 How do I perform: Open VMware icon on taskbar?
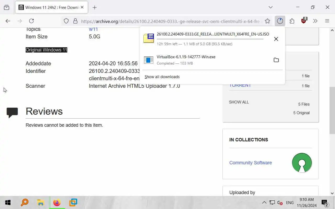73,202
